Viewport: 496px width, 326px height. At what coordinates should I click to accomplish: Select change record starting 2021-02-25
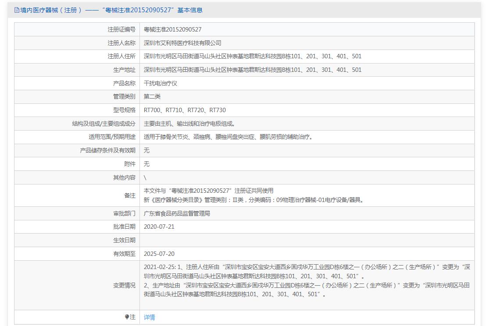pos(307,272)
